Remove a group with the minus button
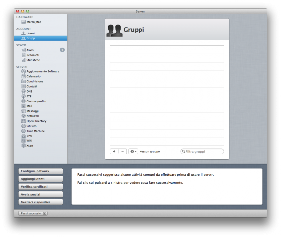Viewport: 281px width, 237px height. 123,151
